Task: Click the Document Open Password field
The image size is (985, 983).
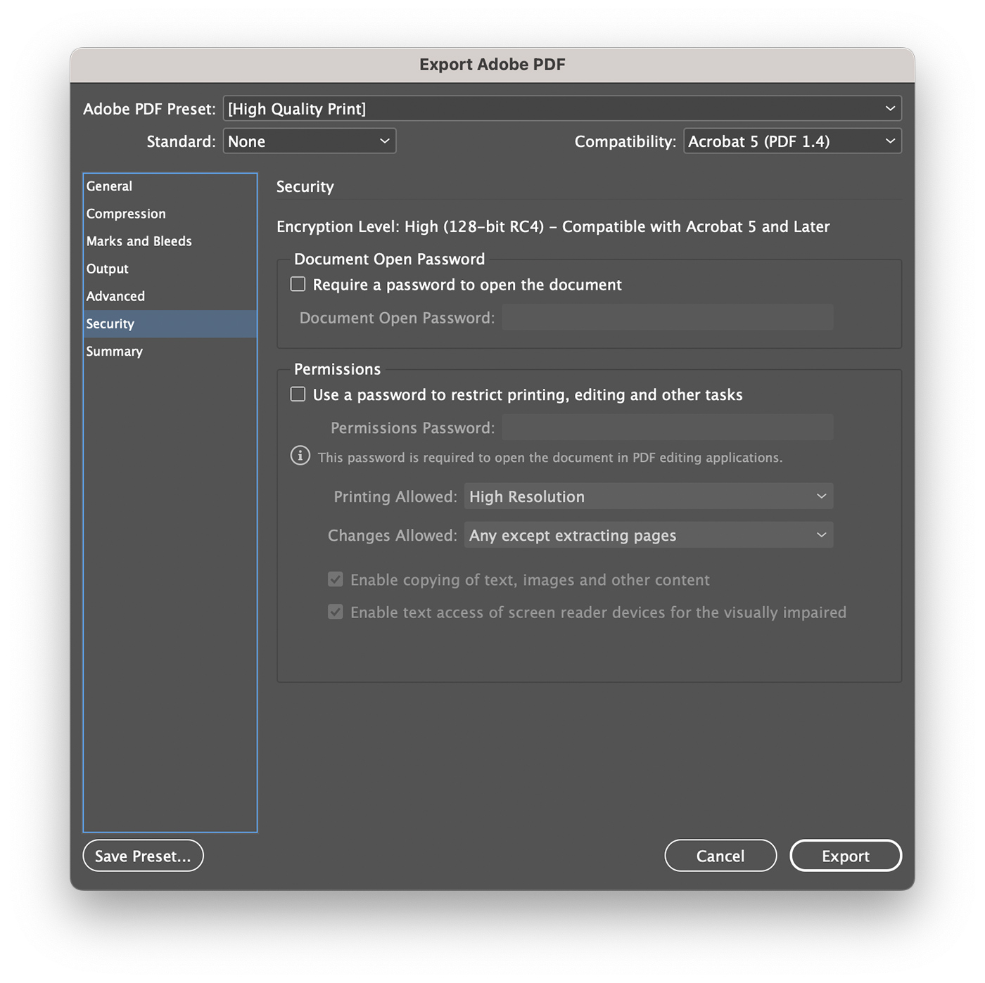Action: pyautogui.click(x=668, y=317)
